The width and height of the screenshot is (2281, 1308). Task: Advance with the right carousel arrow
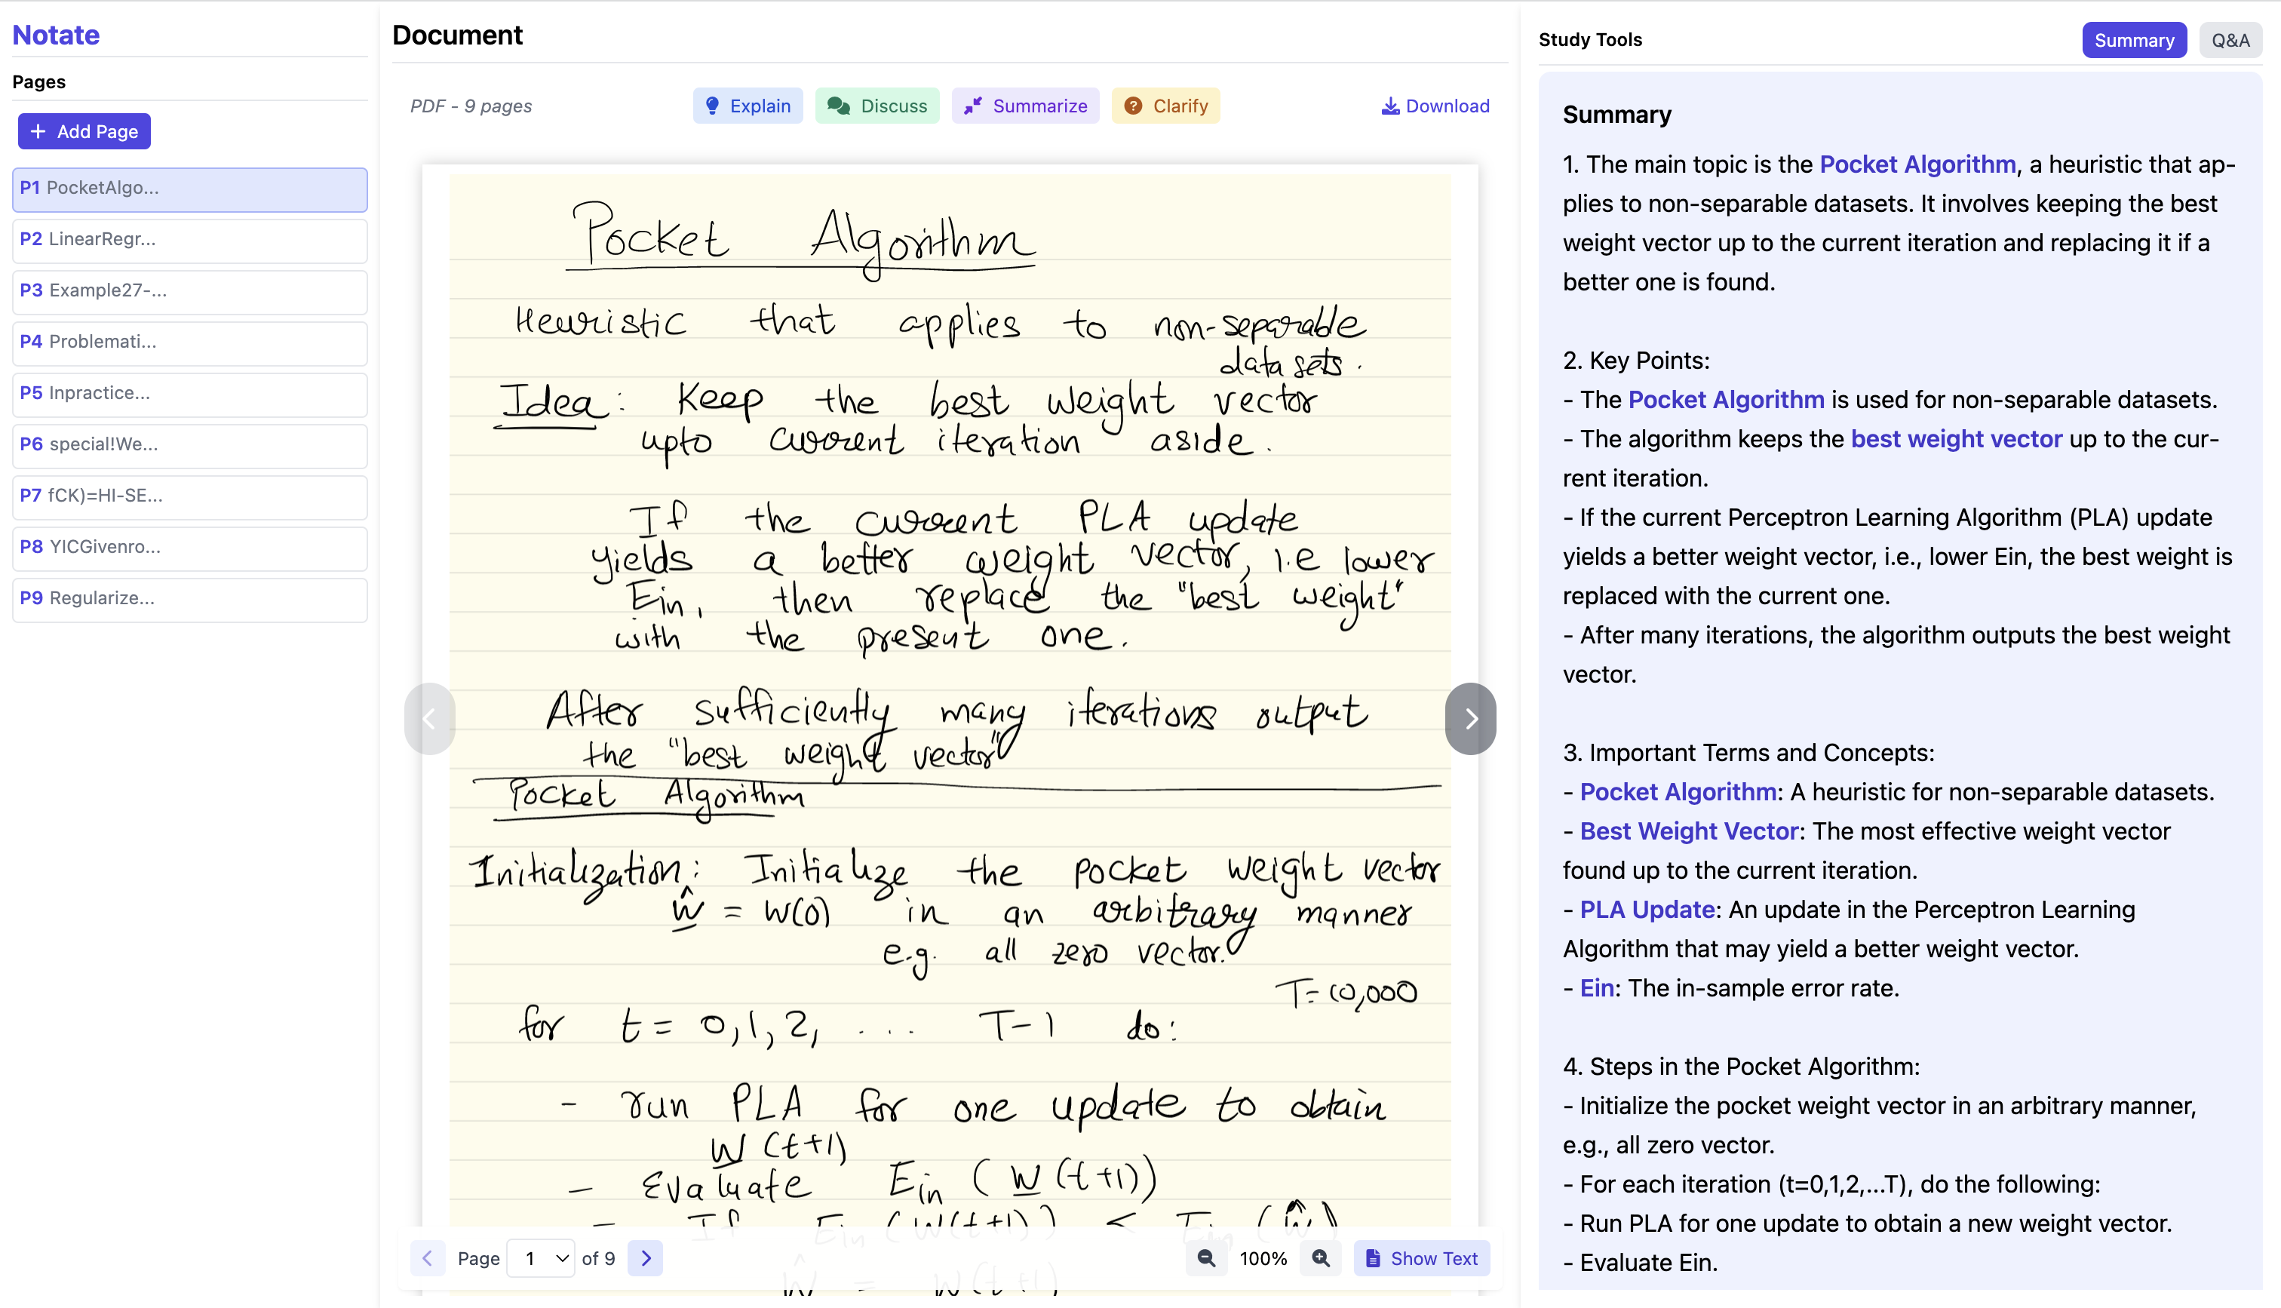pyautogui.click(x=1470, y=719)
